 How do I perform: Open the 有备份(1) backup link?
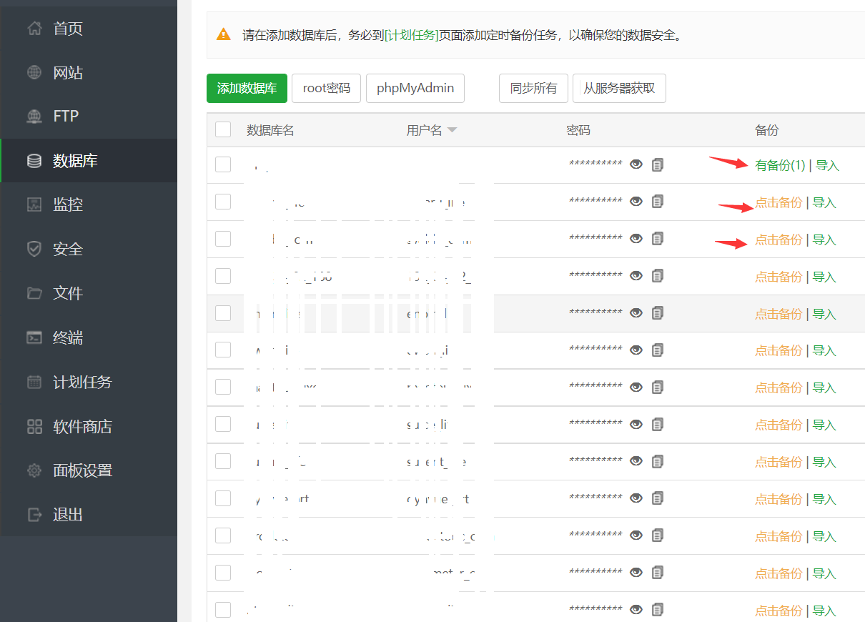780,165
